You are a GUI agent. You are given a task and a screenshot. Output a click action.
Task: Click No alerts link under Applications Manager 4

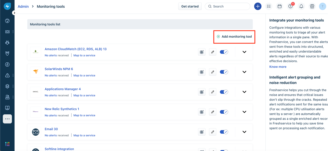pos(51,95)
